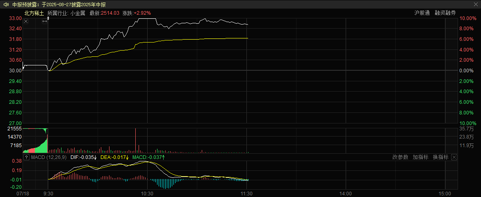Open the MACD help question-mark icon

point(26,157)
